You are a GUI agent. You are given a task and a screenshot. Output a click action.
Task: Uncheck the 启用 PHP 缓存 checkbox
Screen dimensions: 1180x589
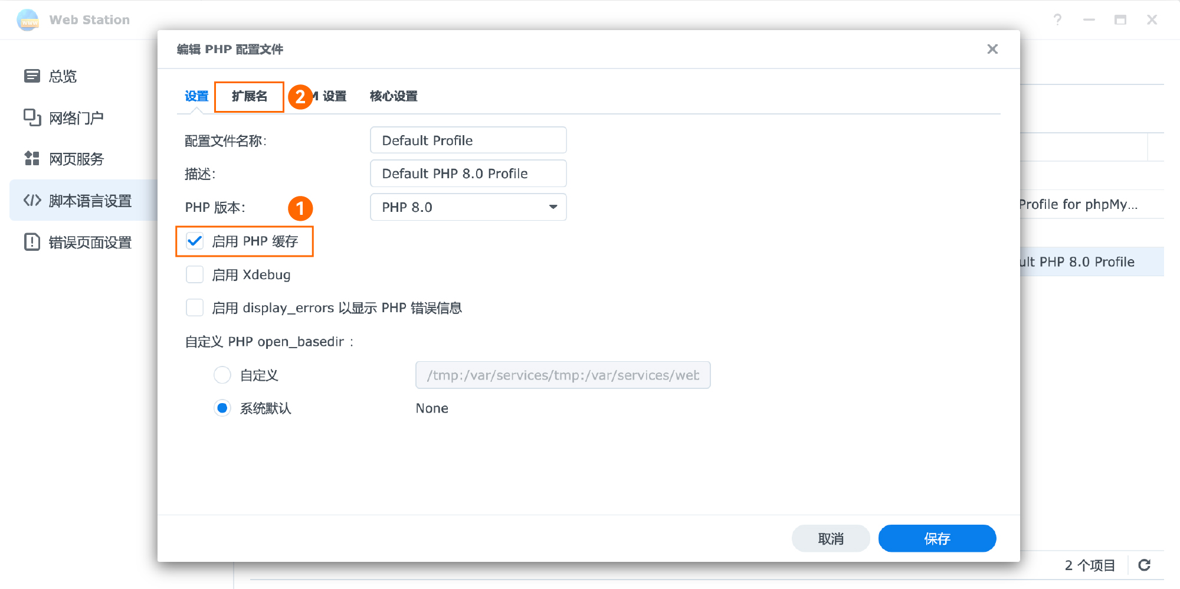point(195,241)
